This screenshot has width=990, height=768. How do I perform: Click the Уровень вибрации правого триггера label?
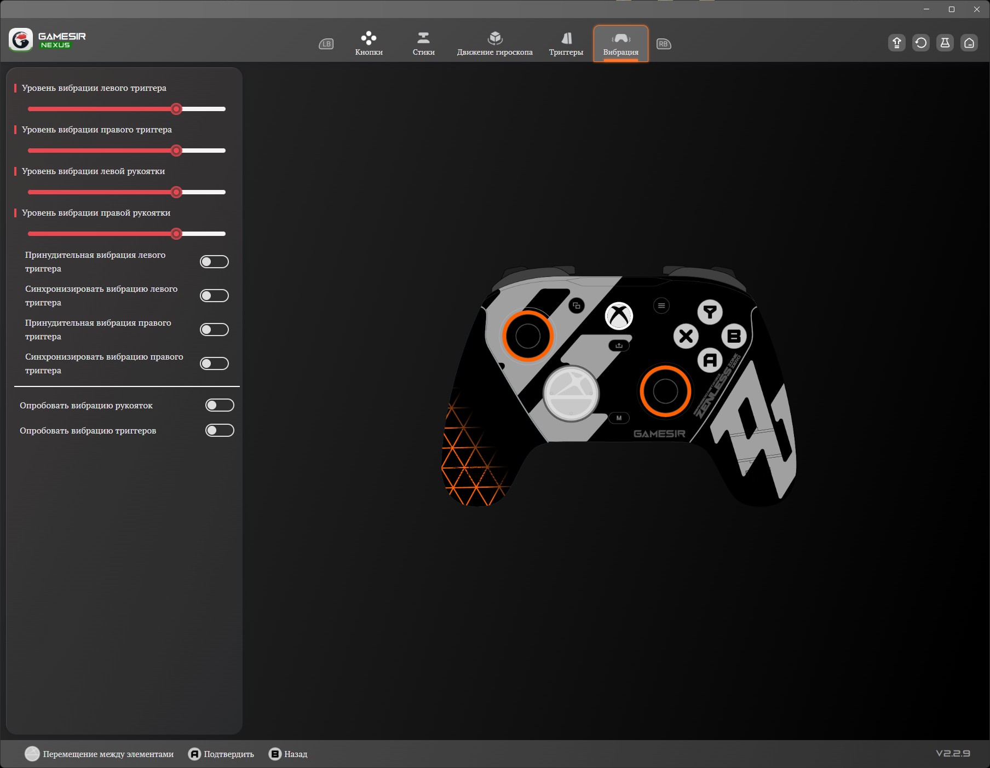(97, 130)
